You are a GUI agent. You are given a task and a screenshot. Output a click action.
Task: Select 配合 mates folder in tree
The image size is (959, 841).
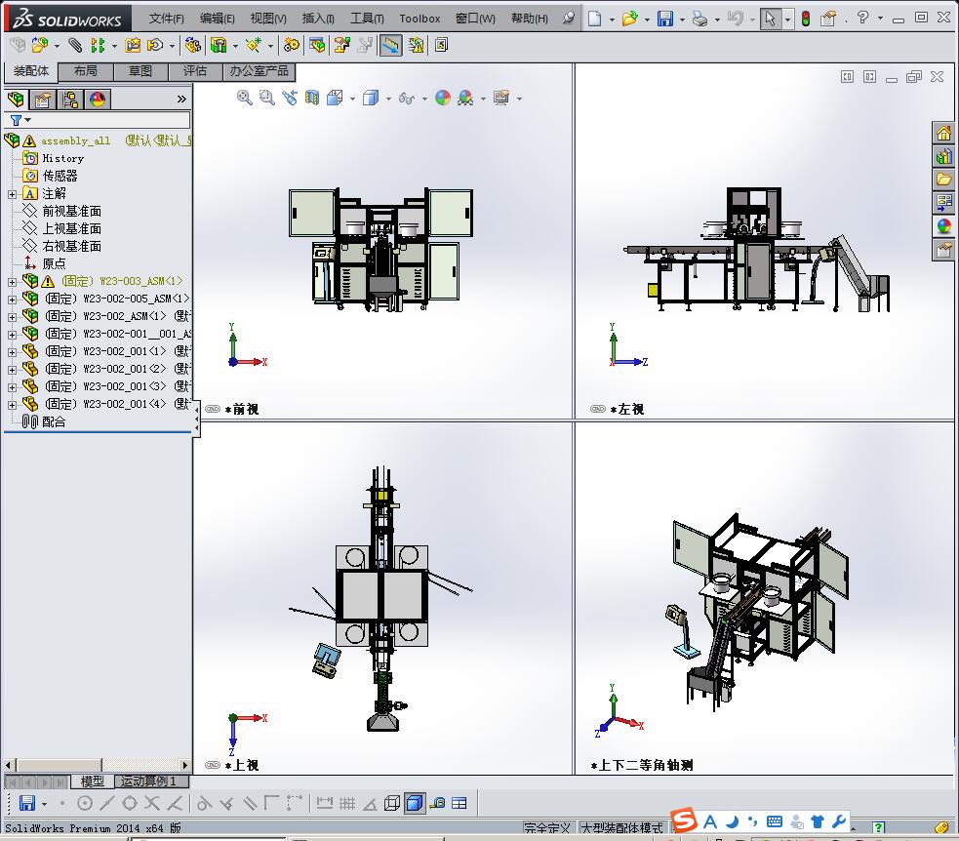(x=54, y=422)
